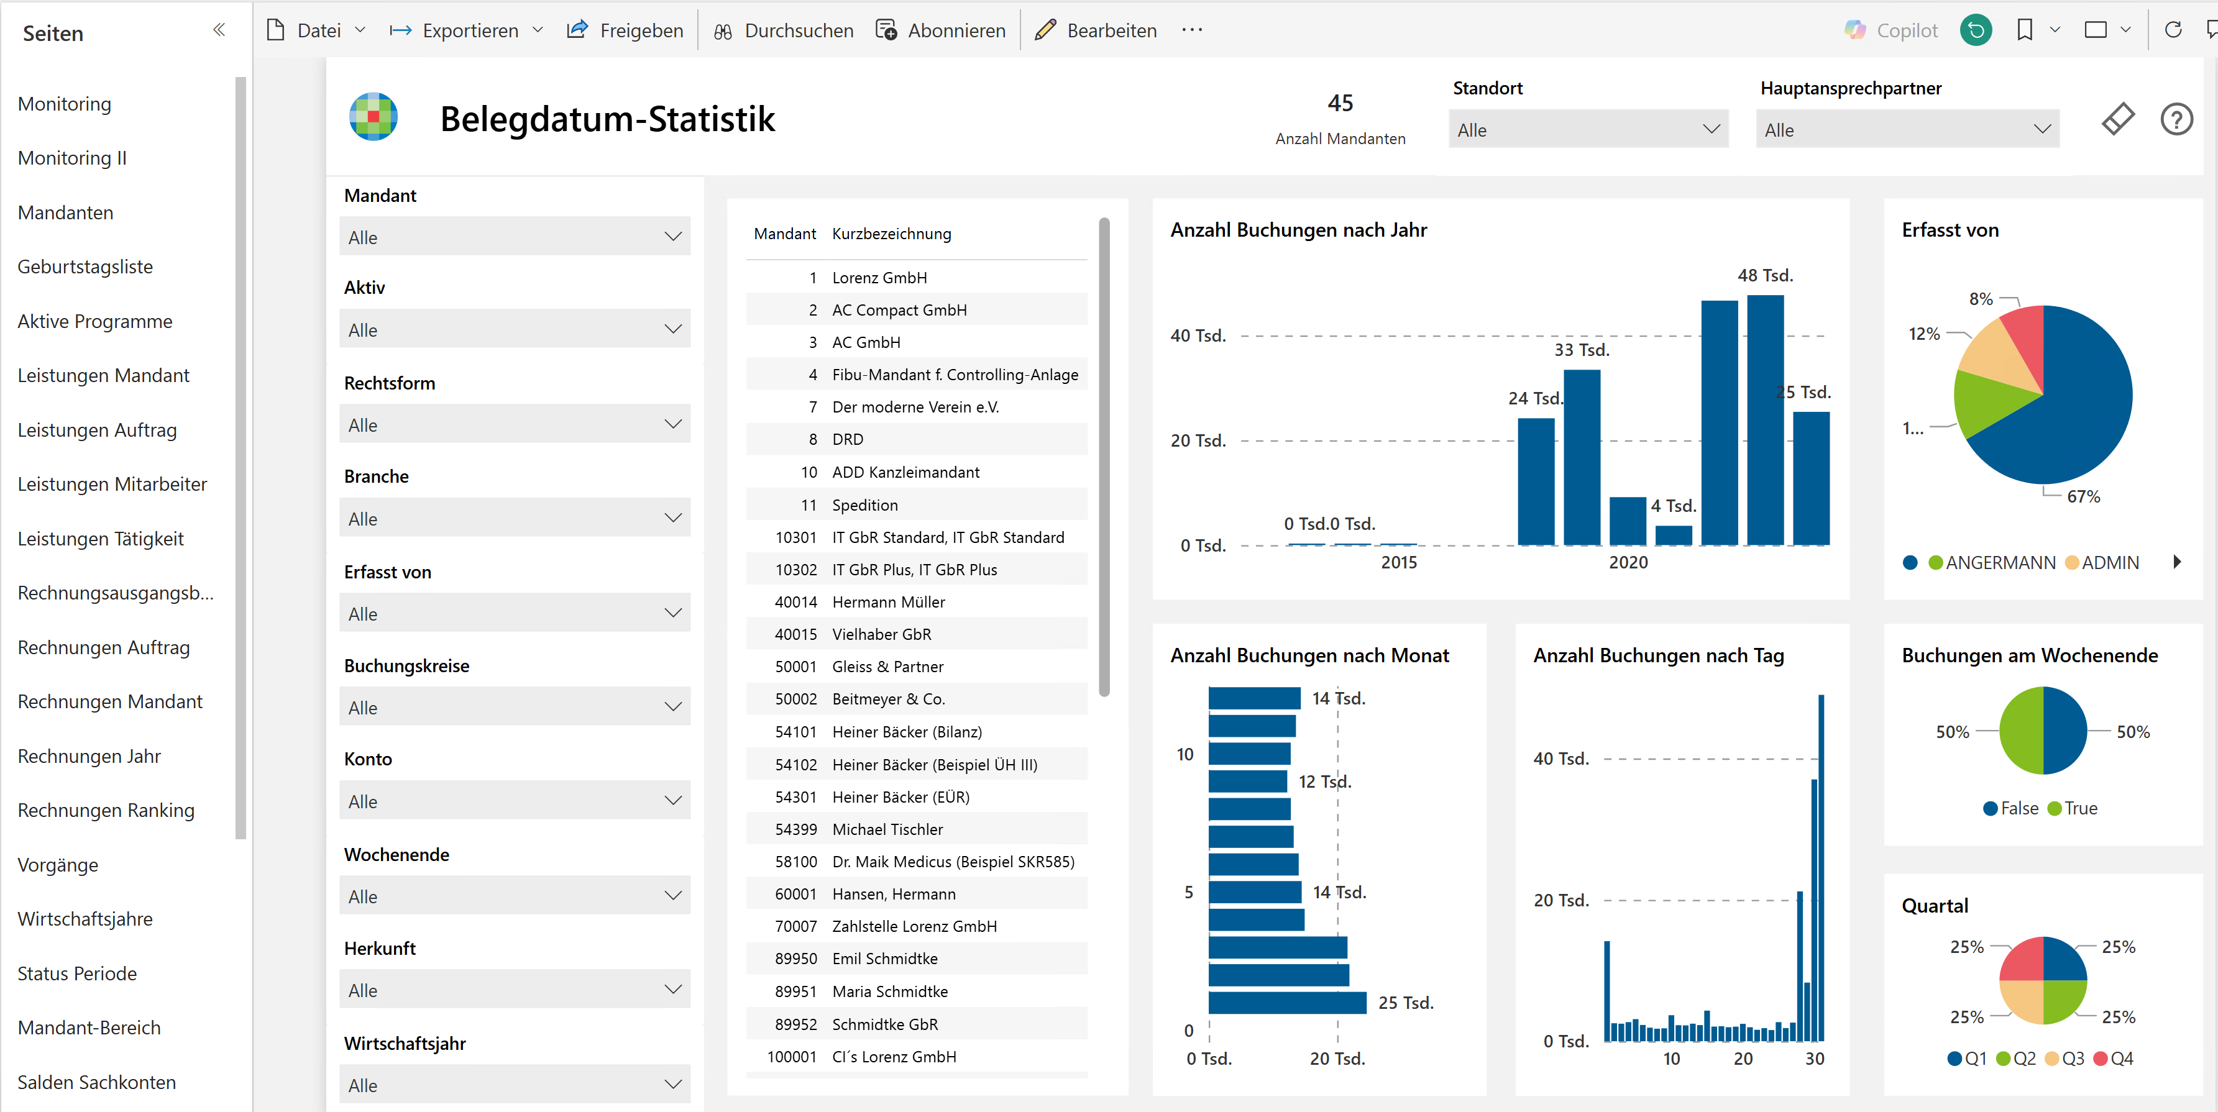Screen dimensions: 2218x1112
Task: Open the Exportieren menu
Action: (x=466, y=30)
